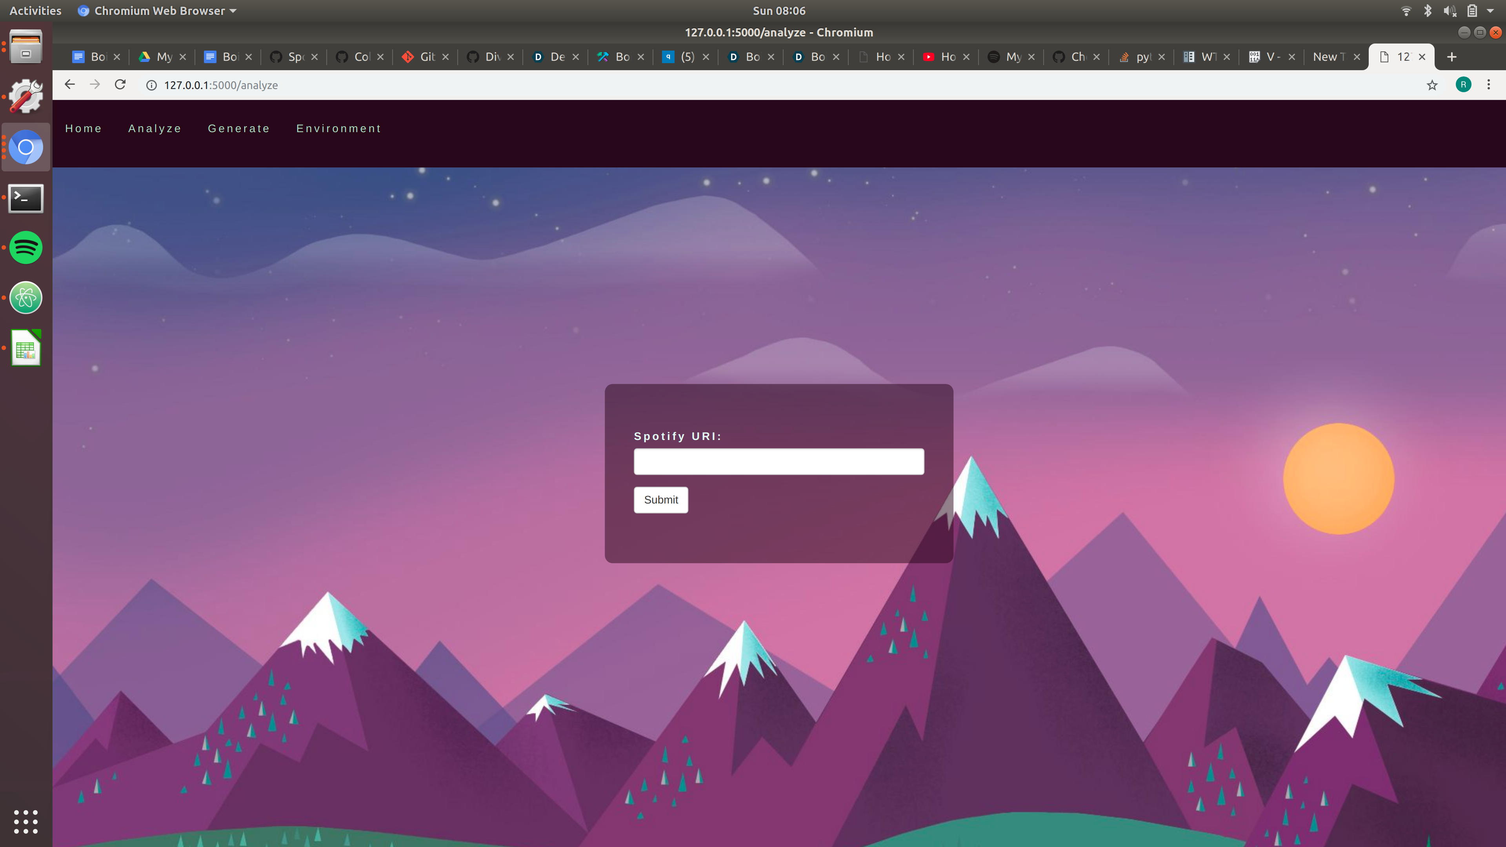The image size is (1506, 847).
Task: Open the Environment navigation link
Action: [338, 129]
